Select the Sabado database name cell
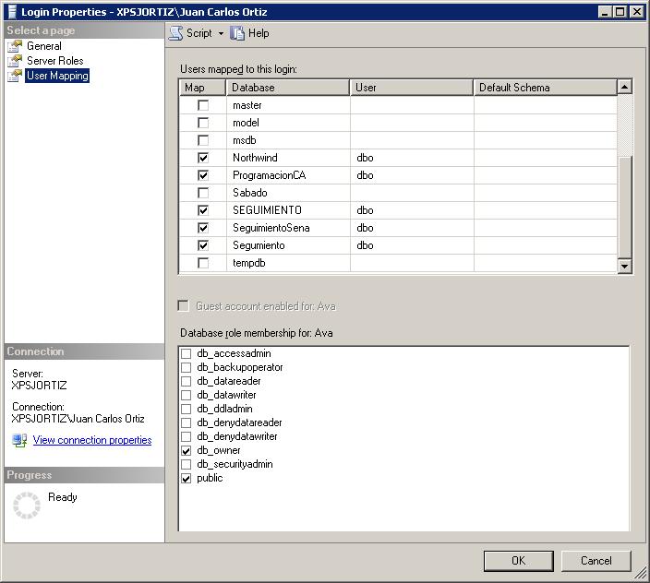Image resolution: width=650 pixels, height=583 pixels. pos(288,193)
